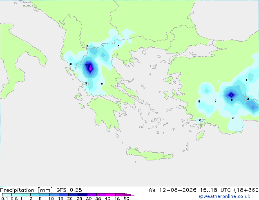Click the over-50 arrow tip of legend
Image resolution: width=259 pixels, height=200 pixels.
coord(129,195)
